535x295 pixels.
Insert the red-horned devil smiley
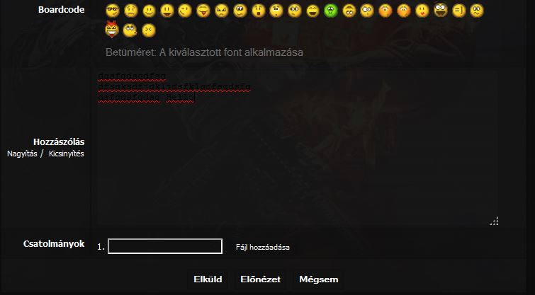tap(112, 29)
